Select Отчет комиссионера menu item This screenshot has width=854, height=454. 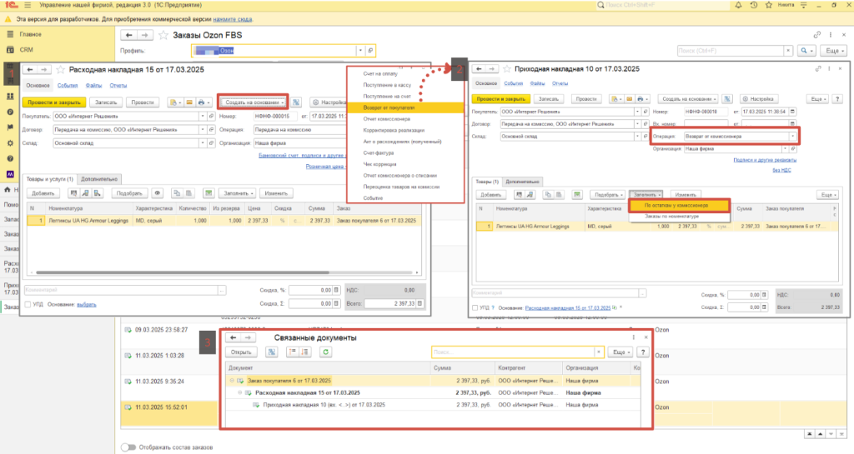(405, 119)
